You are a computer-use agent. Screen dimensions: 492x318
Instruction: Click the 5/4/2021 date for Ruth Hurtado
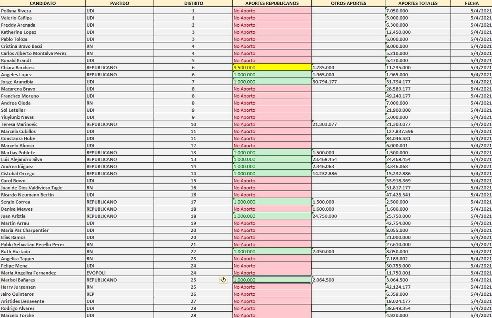(472, 252)
